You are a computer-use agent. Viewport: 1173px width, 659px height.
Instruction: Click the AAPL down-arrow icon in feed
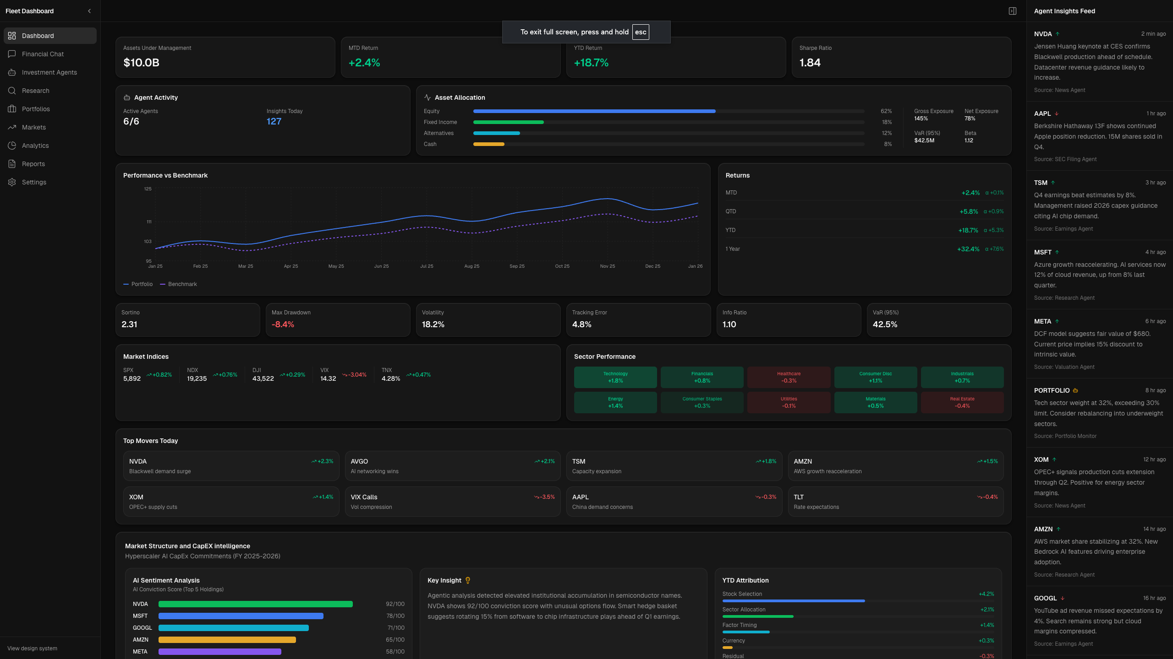[x=1057, y=113]
